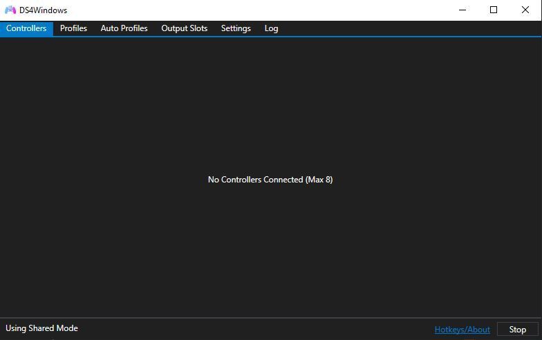The image size is (542, 340).
Task: Close the DS4Windows window
Action: [x=525, y=10]
